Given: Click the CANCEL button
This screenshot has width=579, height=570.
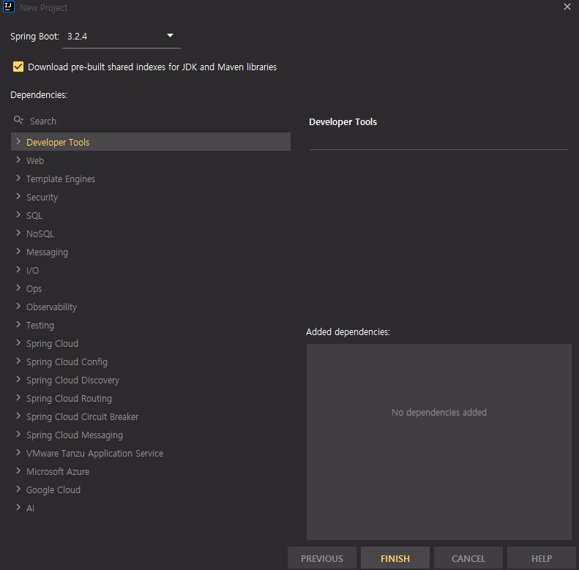Looking at the screenshot, I should (468, 558).
